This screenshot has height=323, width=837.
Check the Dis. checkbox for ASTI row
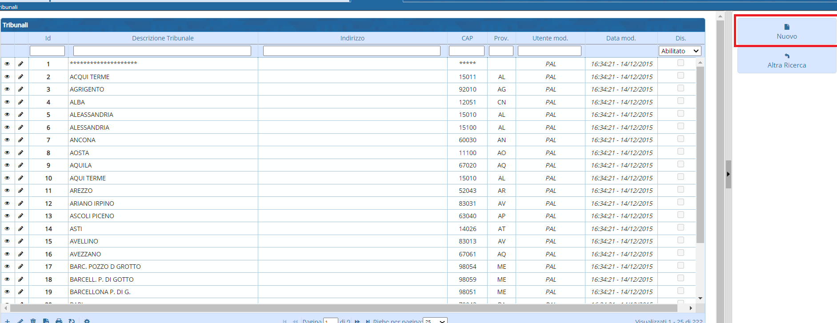pyautogui.click(x=680, y=228)
